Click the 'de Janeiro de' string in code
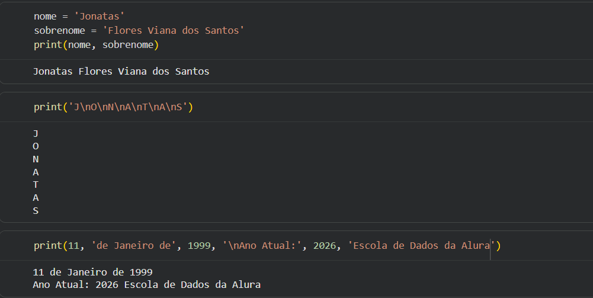This screenshot has height=298, width=593. tap(134, 245)
